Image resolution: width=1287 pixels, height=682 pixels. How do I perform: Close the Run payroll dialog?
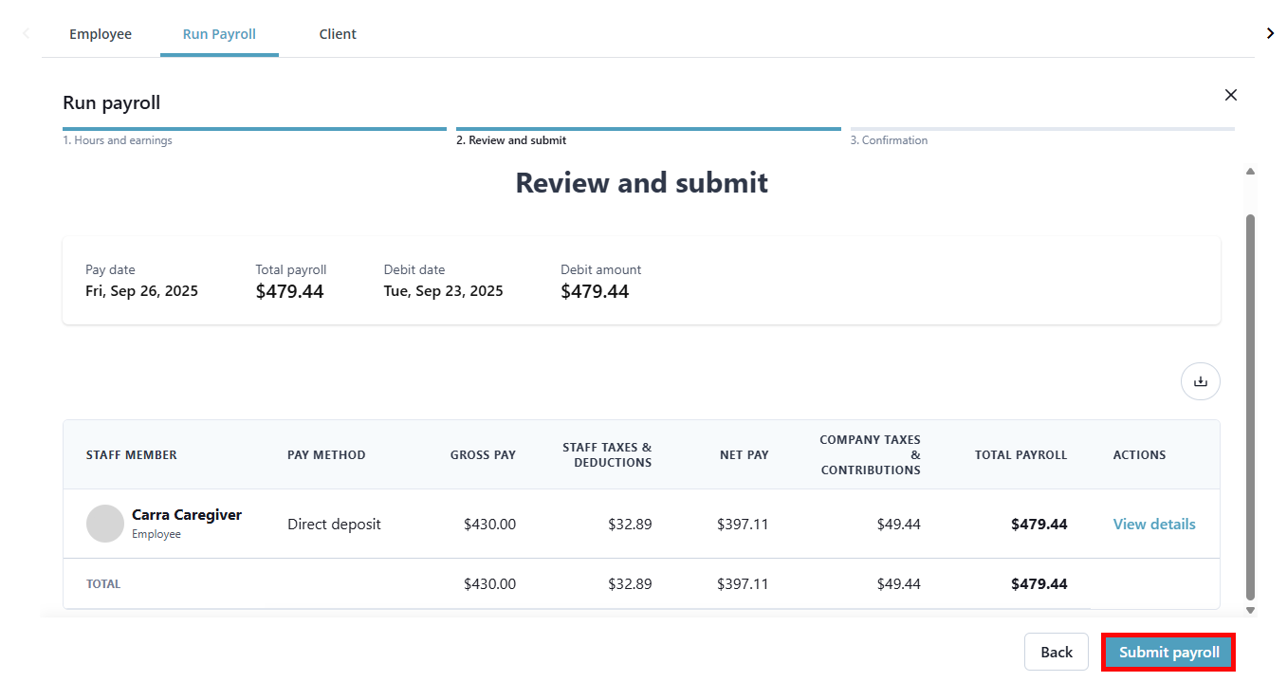(x=1230, y=95)
